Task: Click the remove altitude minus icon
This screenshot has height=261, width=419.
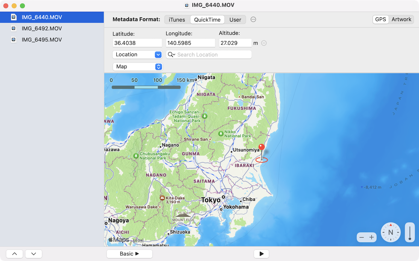Action: (264, 43)
